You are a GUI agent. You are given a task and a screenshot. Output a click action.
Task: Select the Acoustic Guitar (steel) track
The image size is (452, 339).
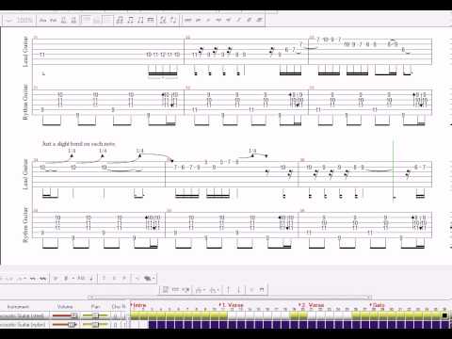point(22,315)
